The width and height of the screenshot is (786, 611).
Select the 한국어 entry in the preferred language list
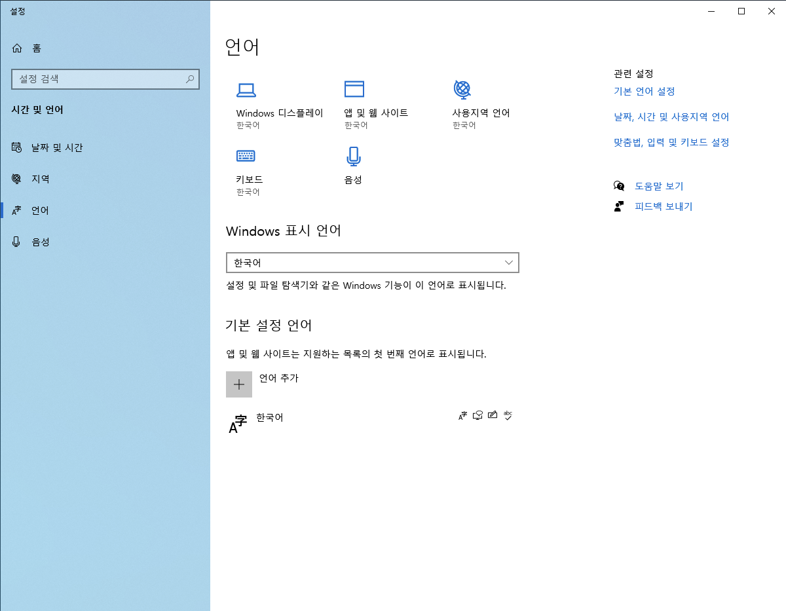coord(372,424)
